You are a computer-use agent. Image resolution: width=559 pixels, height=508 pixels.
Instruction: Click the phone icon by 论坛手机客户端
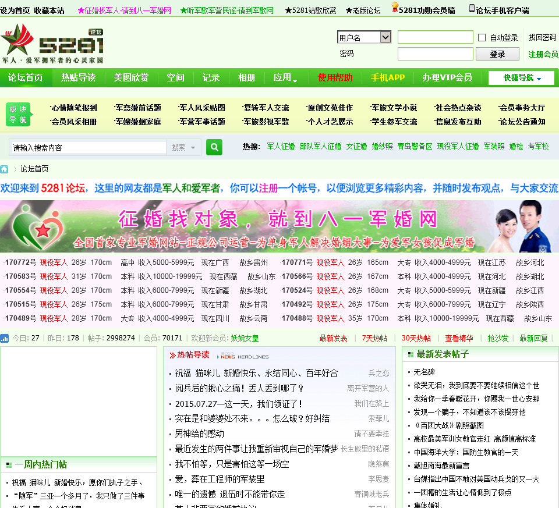click(x=472, y=8)
